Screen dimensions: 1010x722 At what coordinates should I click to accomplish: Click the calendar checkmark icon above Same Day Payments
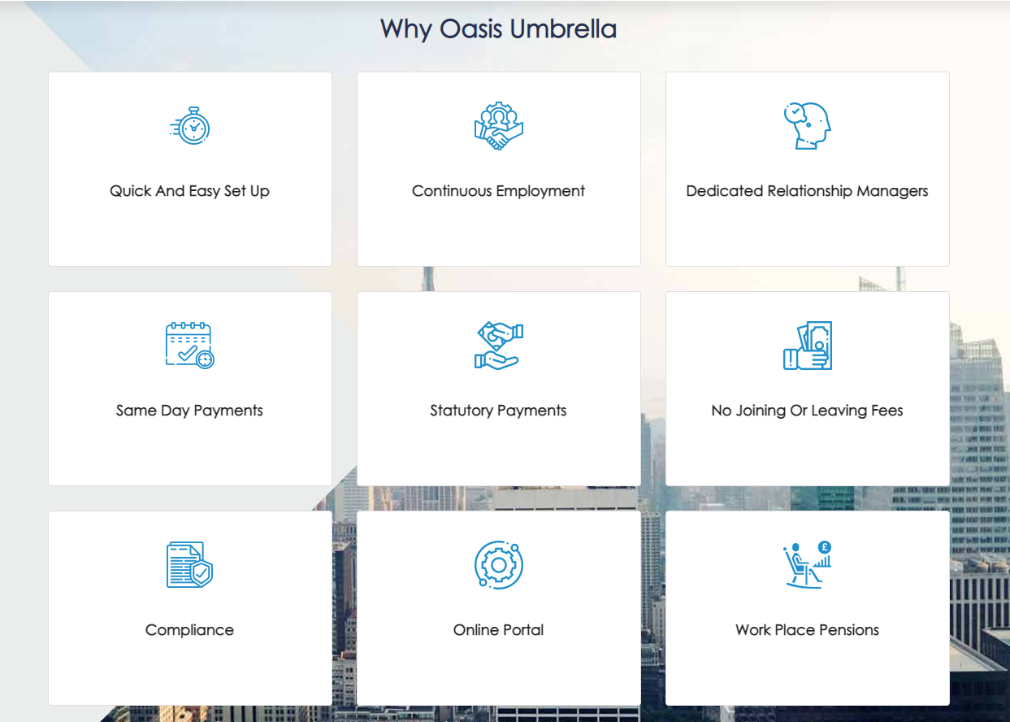[190, 343]
